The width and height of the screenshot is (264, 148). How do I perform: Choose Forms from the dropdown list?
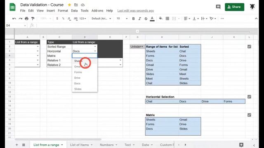85,72
